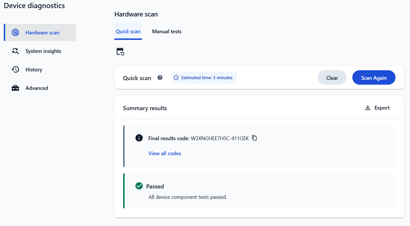410x226 pixels.
Task: Click the info icon beside Final results code
Action: (139, 138)
